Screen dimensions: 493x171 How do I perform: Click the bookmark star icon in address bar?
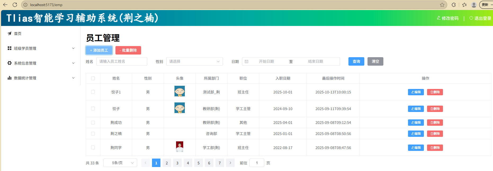[442, 5]
